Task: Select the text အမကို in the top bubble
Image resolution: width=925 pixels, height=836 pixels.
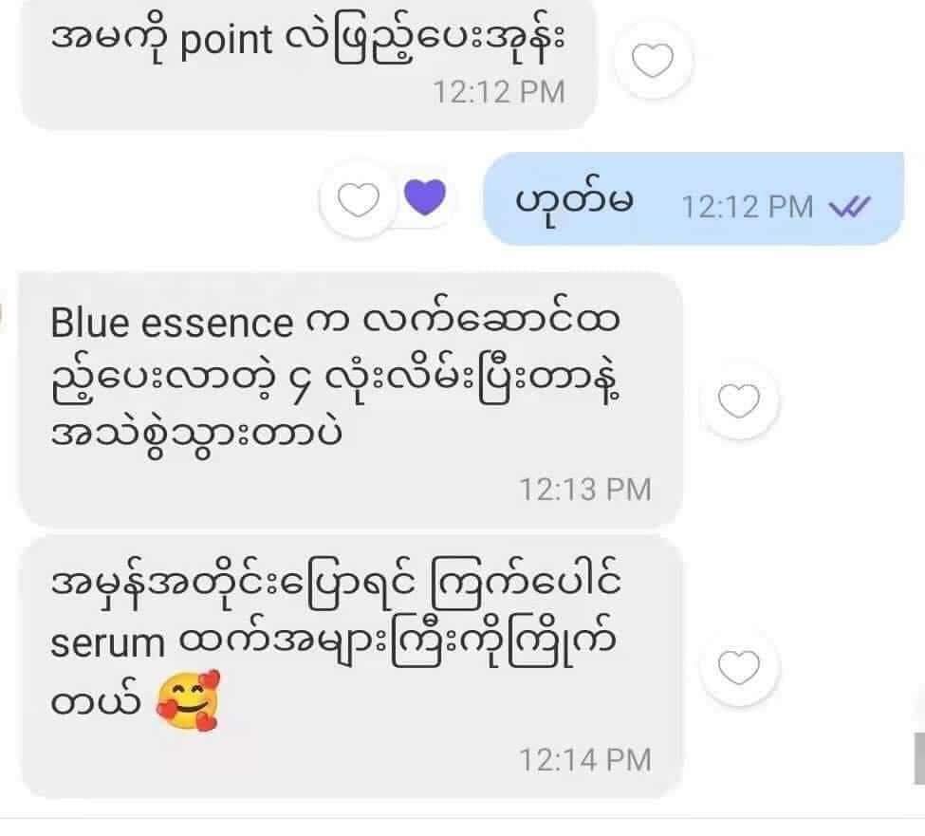Action: [x=109, y=40]
